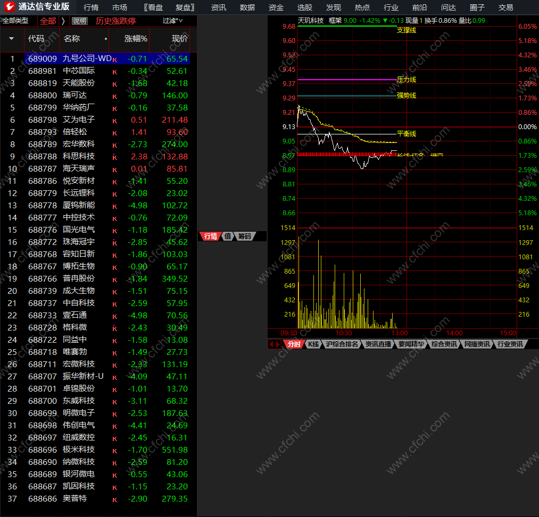
Task: Open the 要闻精华 tab
Action: [411, 344]
